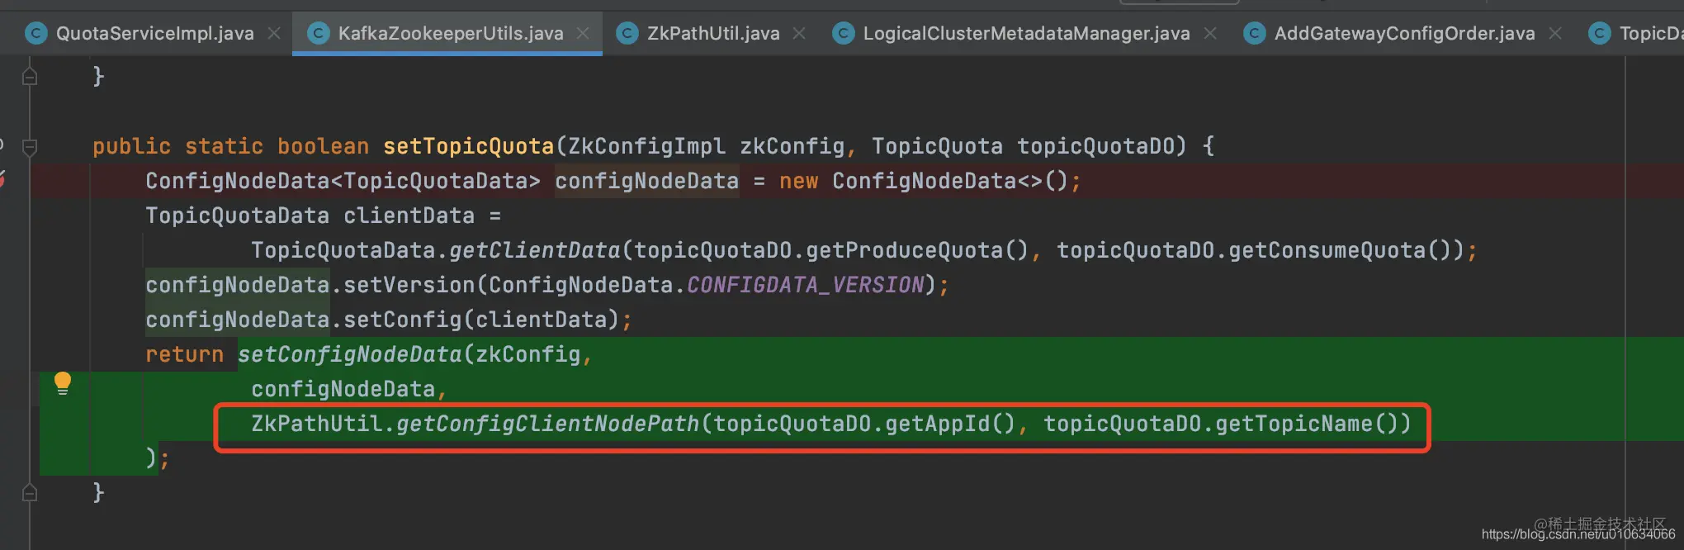Click the class icon on KafkaZookeeperUtils.java tab
Viewport: 1684px width, 550px height.
click(319, 33)
